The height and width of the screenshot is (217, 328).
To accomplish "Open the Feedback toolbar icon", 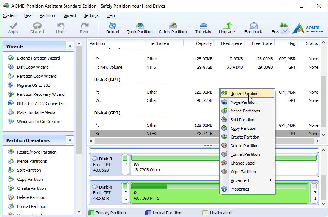I will click(253, 28).
